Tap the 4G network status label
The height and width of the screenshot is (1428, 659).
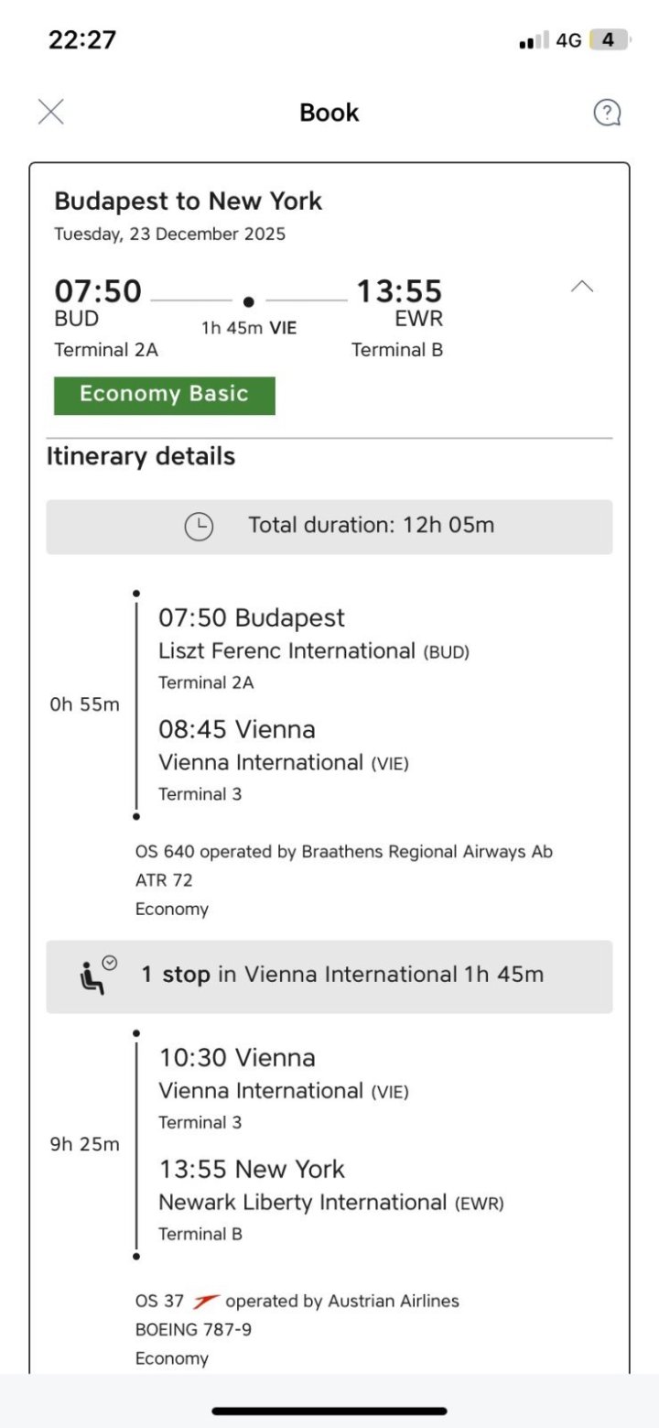[x=568, y=40]
